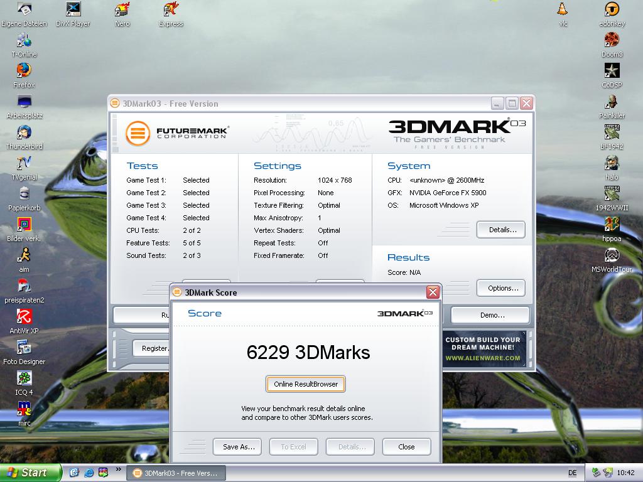
Task: Select the Doom3 desktop icon
Action: (x=612, y=45)
